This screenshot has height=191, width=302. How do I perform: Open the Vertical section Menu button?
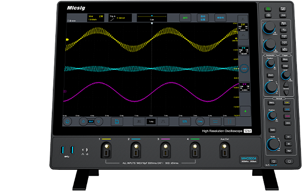click(272, 103)
